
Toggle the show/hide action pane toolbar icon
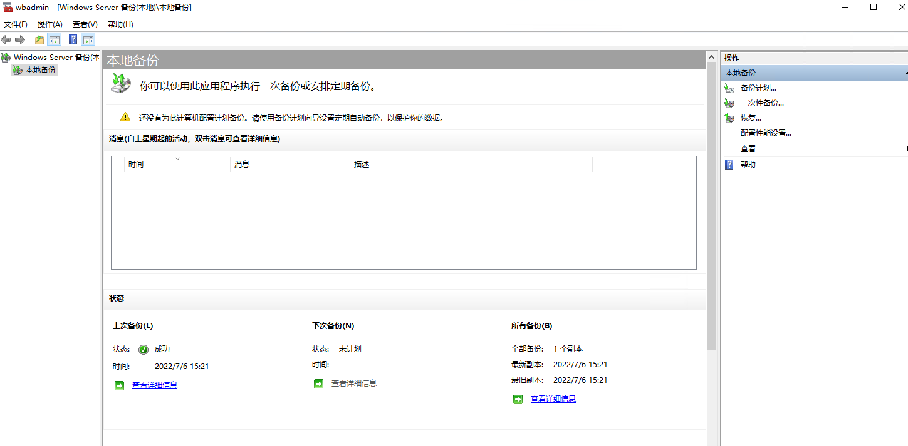(x=88, y=40)
